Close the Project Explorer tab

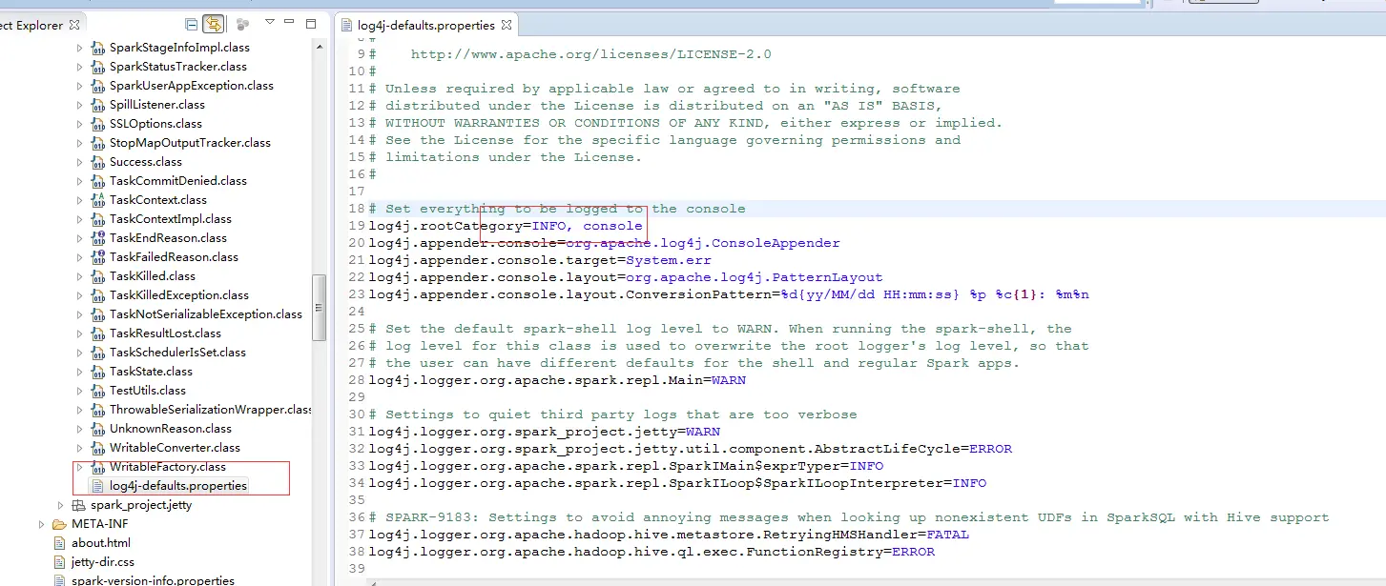(x=74, y=25)
